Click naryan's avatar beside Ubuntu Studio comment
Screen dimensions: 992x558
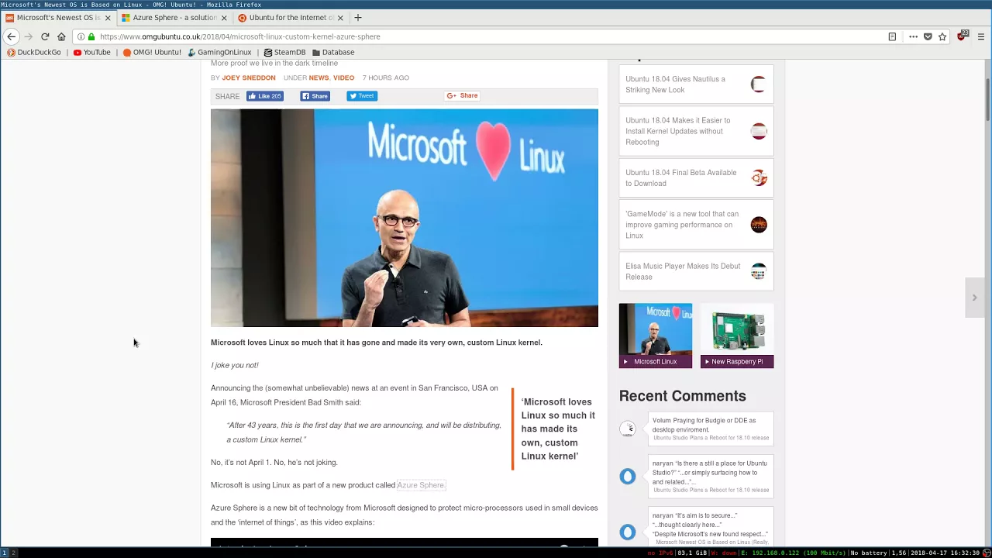(x=628, y=477)
